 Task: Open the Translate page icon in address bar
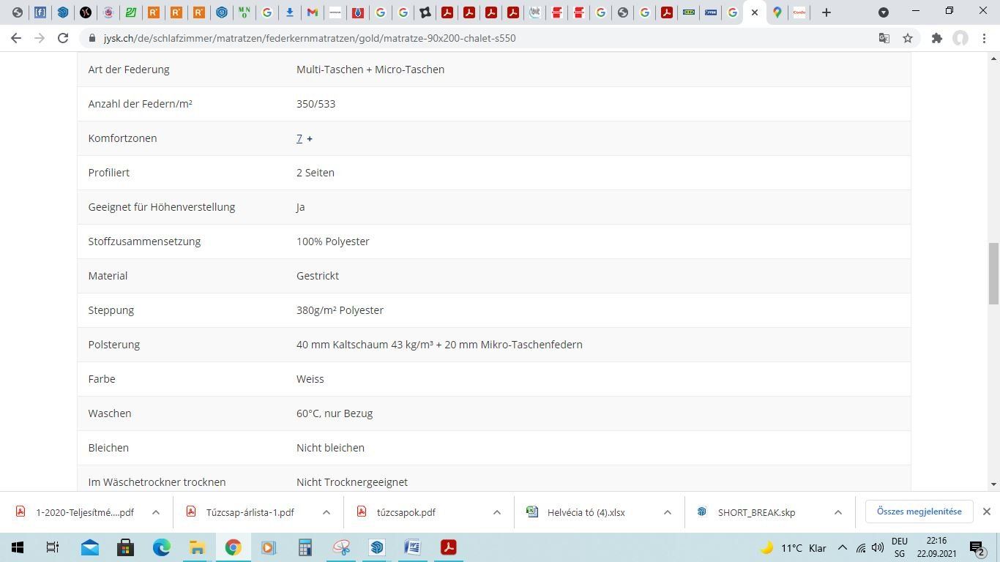(x=884, y=38)
